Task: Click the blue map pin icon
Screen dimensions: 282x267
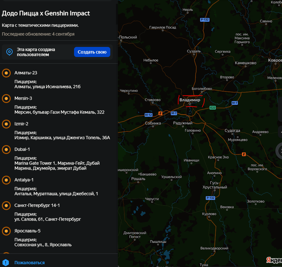Action: 9,52
